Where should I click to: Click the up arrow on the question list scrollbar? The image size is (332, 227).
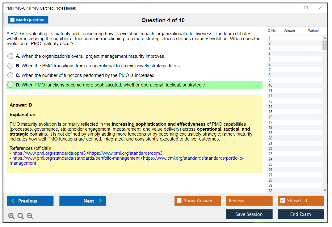pyautogui.click(x=325, y=38)
